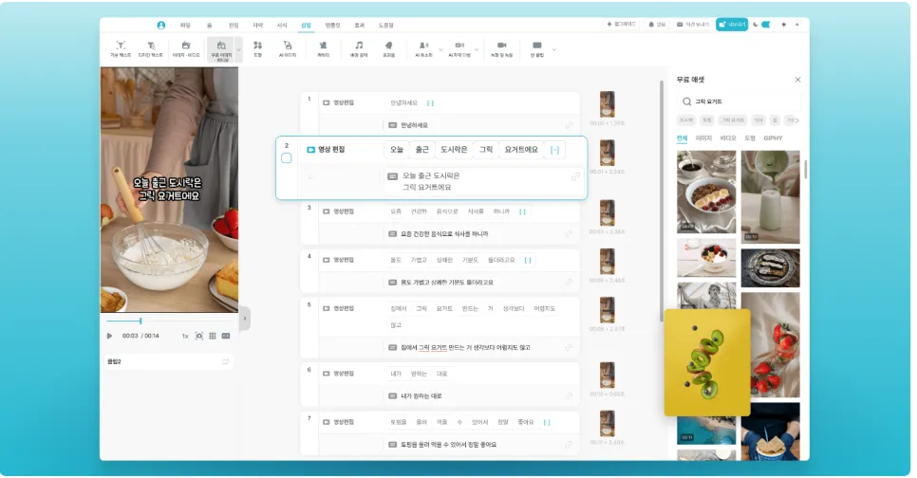Insert a shape with the 도형 tool
The width and height of the screenshot is (917, 478).
257,49
